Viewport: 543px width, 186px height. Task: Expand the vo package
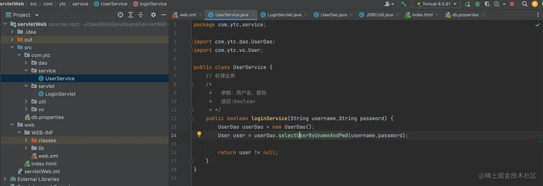(x=26, y=110)
